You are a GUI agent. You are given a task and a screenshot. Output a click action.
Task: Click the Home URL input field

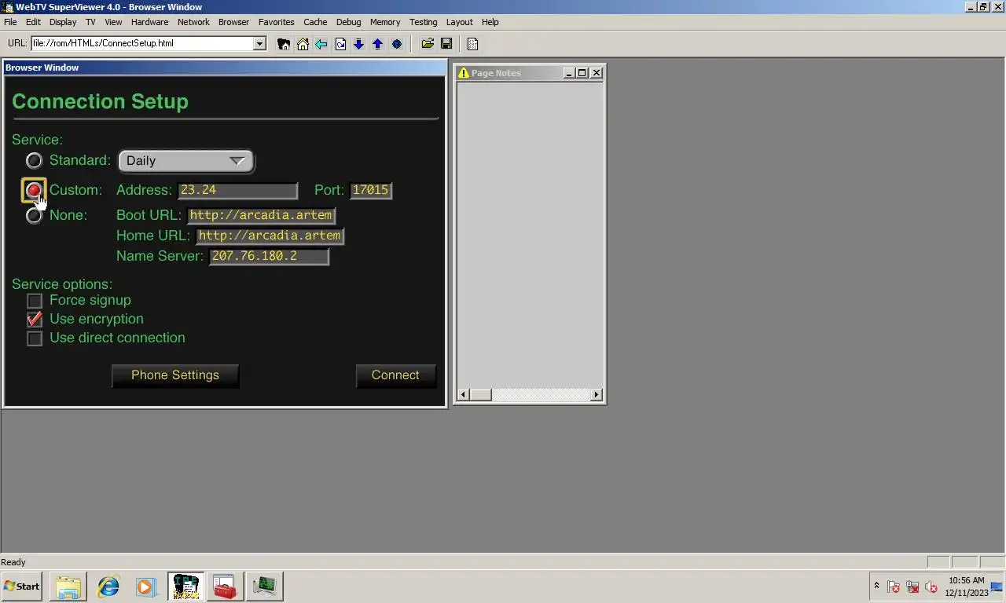[x=270, y=236]
